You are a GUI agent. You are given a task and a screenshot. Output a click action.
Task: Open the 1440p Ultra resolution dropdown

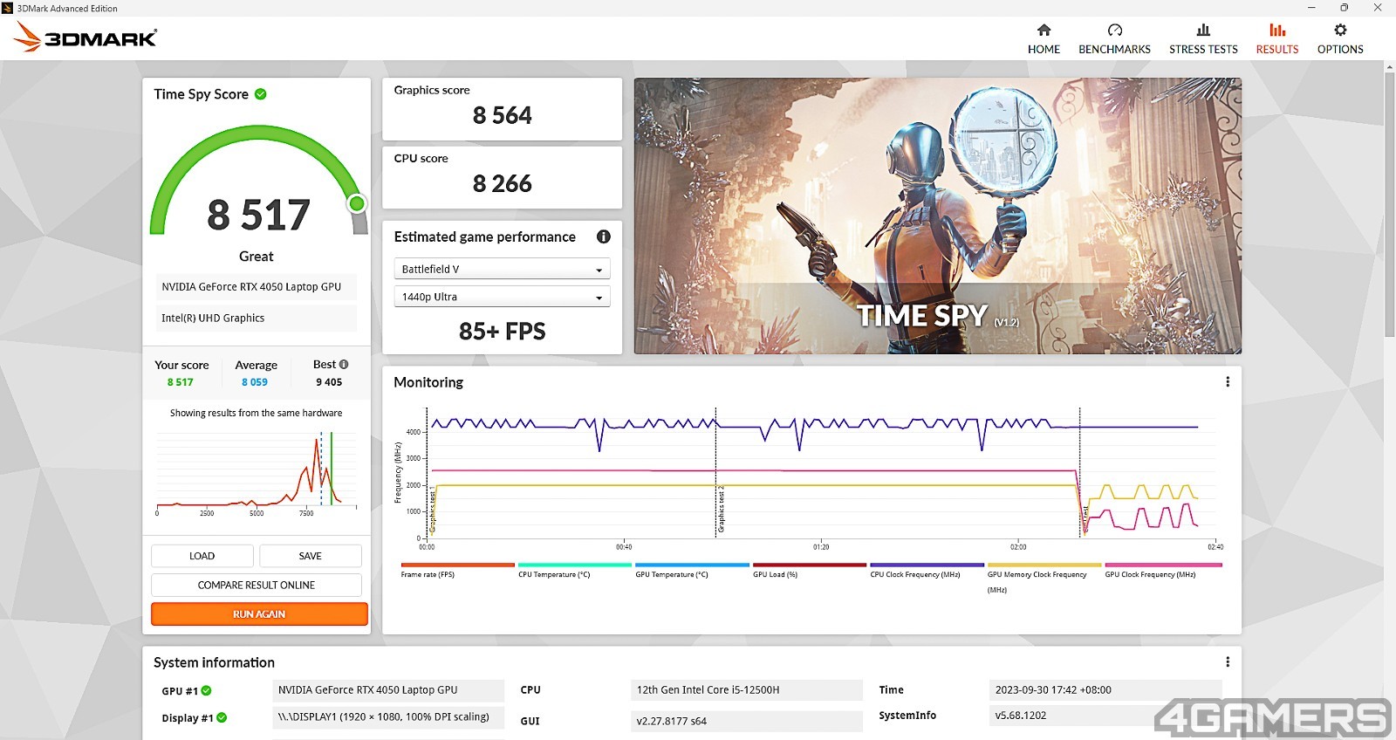(502, 297)
